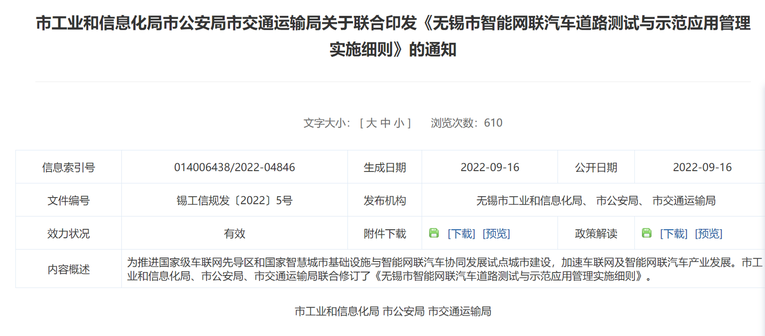The height and width of the screenshot is (336, 765).
Task: Click the 有效 status value
Action: (235, 233)
